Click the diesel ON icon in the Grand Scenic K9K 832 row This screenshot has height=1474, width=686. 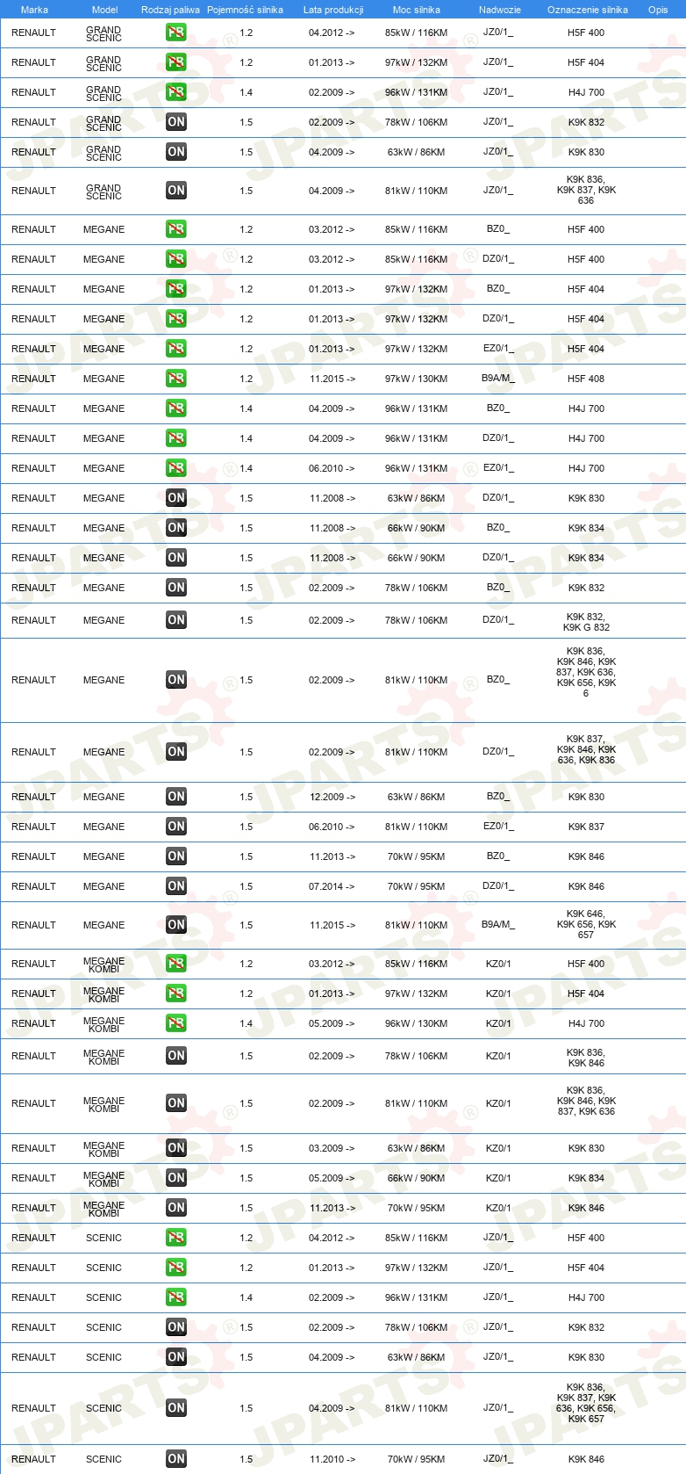(x=176, y=122)
